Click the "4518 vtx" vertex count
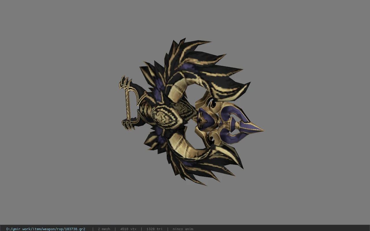Viewport: 370px width, 231px height. point(128,229)
